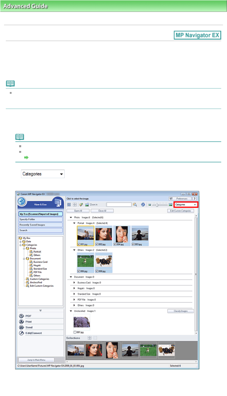The image size is (227, 396).
Task: Click the greyed icon right of Selections grid
Action: pos(95,338)
